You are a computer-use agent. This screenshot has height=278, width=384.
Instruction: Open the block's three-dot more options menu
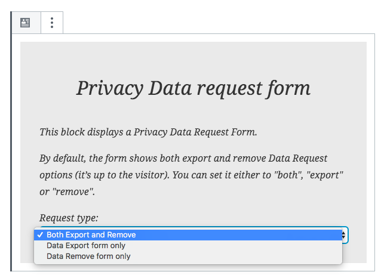click(52, 23)
